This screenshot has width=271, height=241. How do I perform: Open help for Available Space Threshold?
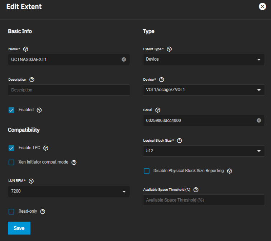click(196, 190)
